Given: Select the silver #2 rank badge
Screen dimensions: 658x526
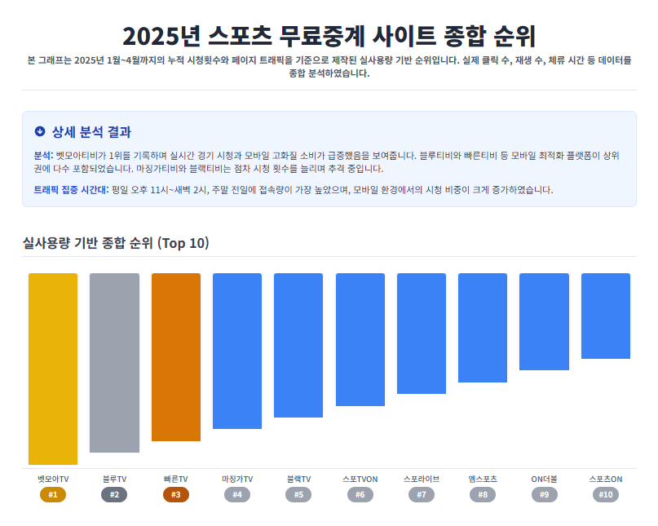Looking at the screenshot, I should (114, 495).
